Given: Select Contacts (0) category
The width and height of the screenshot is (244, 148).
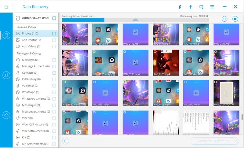Looking at the screenshot, I should 35,73.
